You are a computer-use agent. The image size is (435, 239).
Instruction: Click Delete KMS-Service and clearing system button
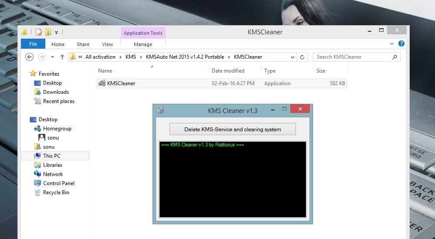[x=232, y=129]
